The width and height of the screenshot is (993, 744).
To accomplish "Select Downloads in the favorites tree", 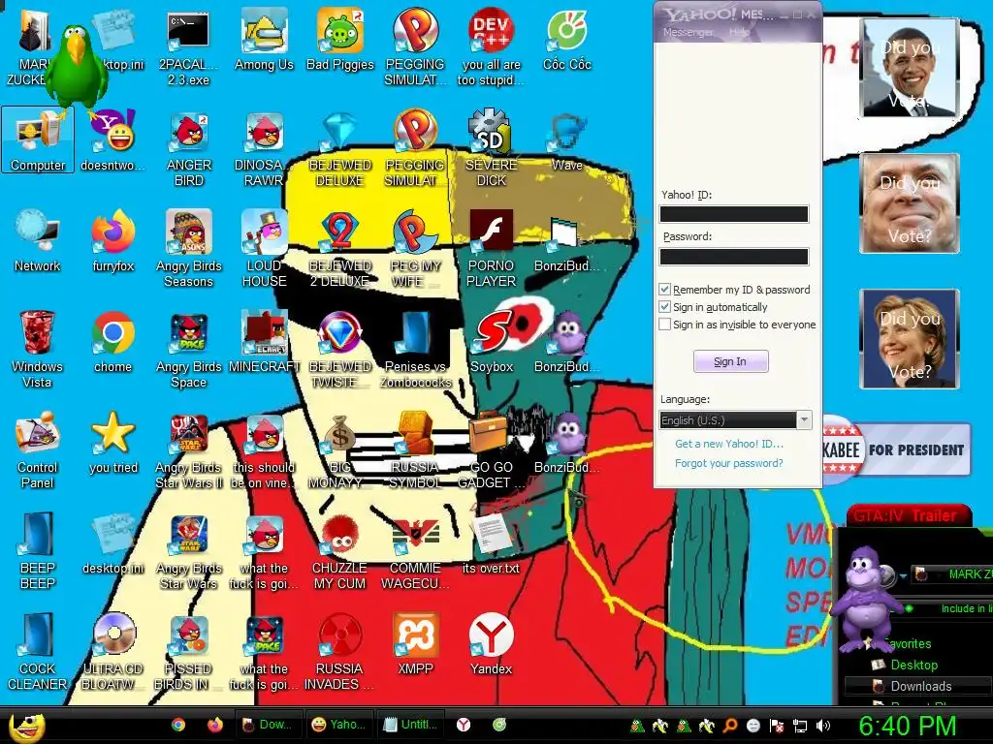I will pyautogui.click(x=921, y=686).
